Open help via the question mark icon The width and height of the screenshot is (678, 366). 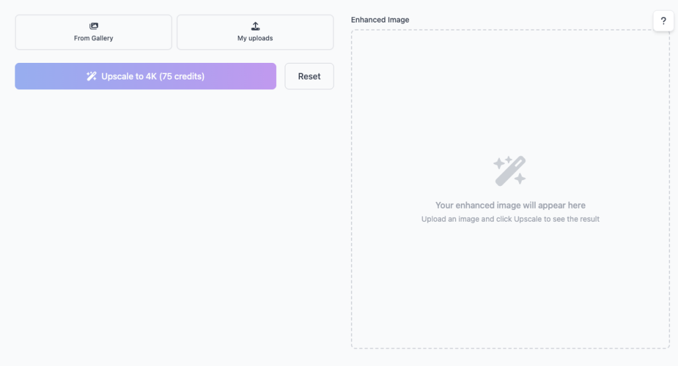[663, 21]
